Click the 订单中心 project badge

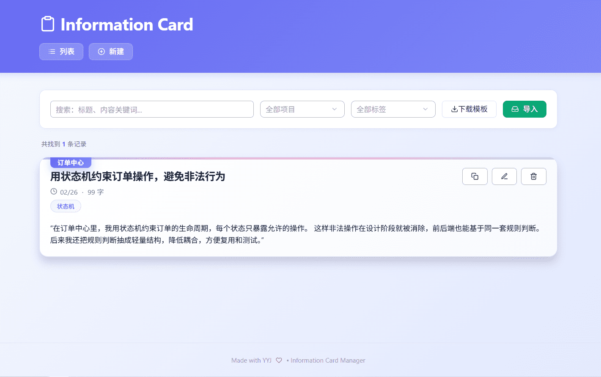[x=71, y=163]
